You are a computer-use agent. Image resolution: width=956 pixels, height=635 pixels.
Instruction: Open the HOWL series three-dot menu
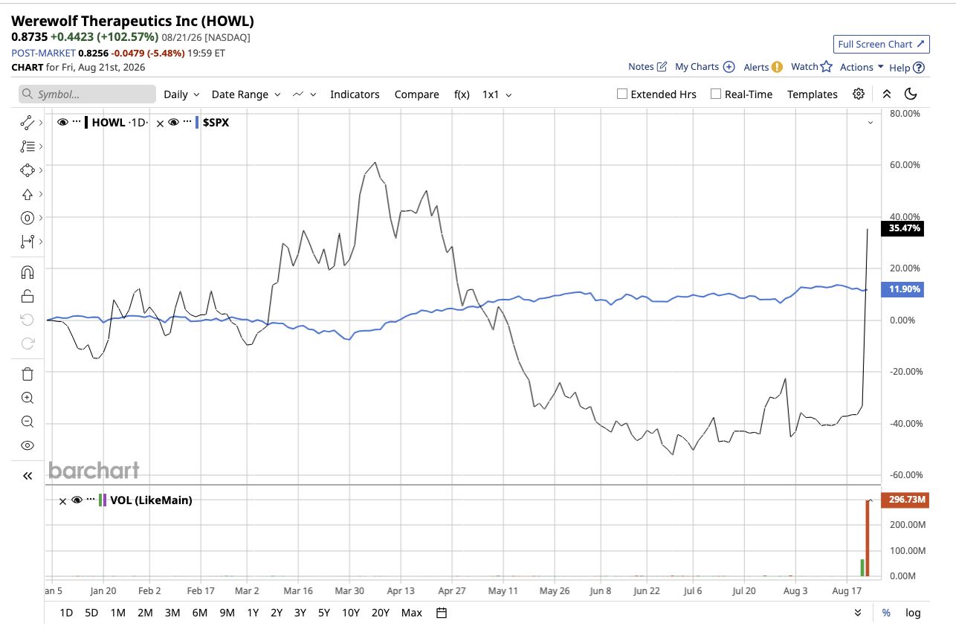point(76,122)
